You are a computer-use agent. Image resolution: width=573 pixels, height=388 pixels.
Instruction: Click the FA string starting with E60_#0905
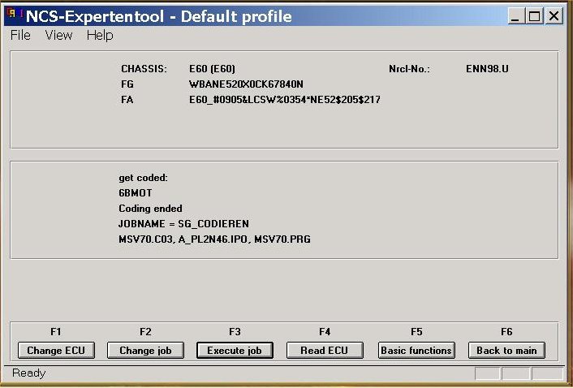click(285, 100)
